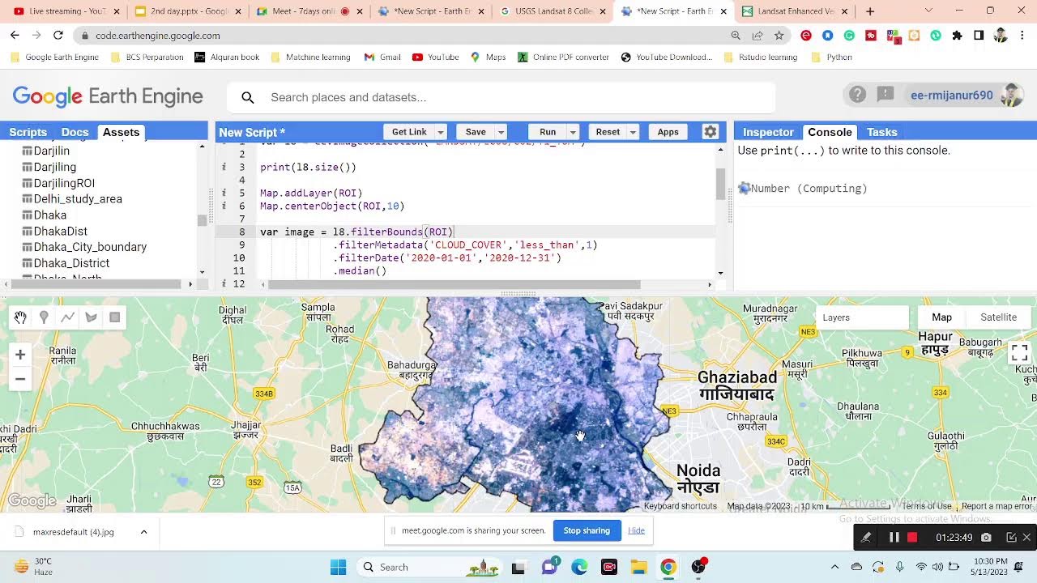This screenshot has width=1037, height=583.
Task: Open a new browser tab
Action: [870, 11]
